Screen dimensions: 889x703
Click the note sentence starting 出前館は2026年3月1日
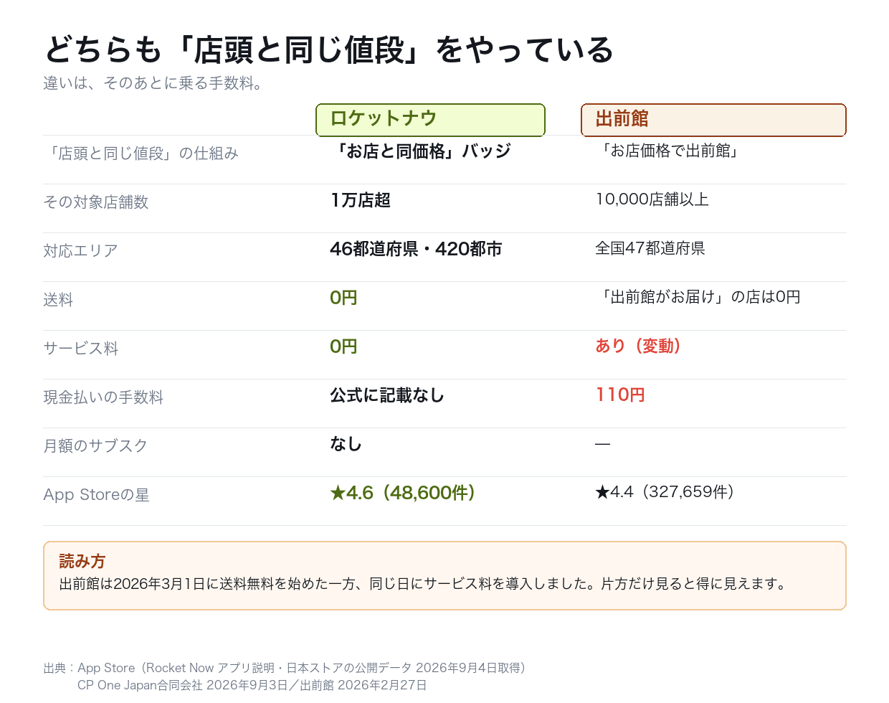(x=424, y=584)
